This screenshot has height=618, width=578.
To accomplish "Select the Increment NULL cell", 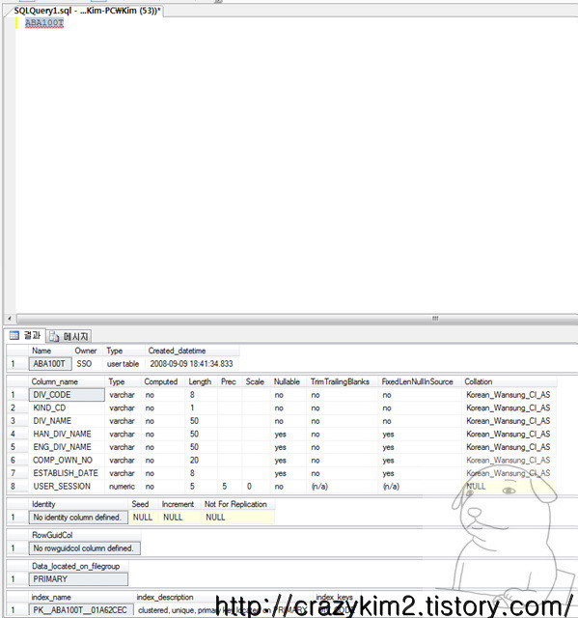I will click(179, 518).
